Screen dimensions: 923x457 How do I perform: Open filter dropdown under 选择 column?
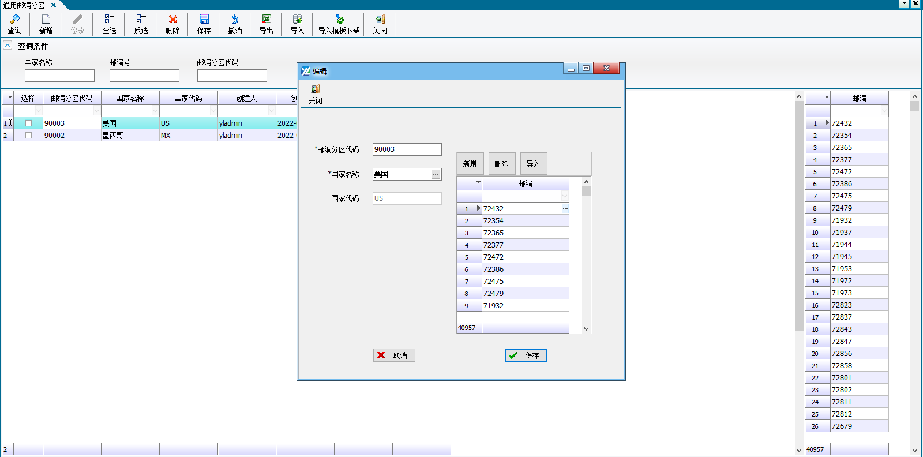tap(39, 110)
